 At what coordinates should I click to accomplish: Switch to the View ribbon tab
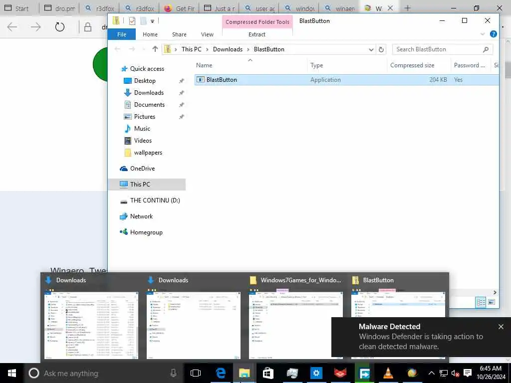(207, 34)
